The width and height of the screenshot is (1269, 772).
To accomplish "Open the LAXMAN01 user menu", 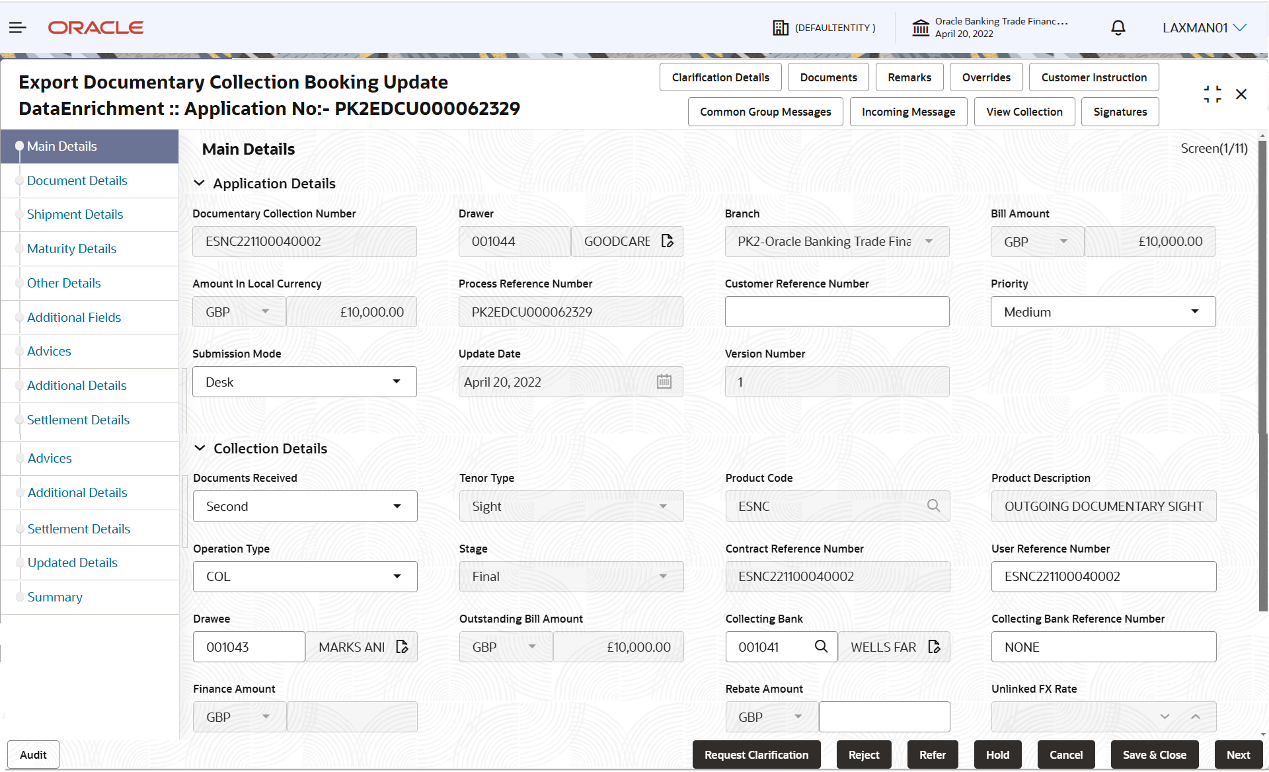I will coord(1204,28).
